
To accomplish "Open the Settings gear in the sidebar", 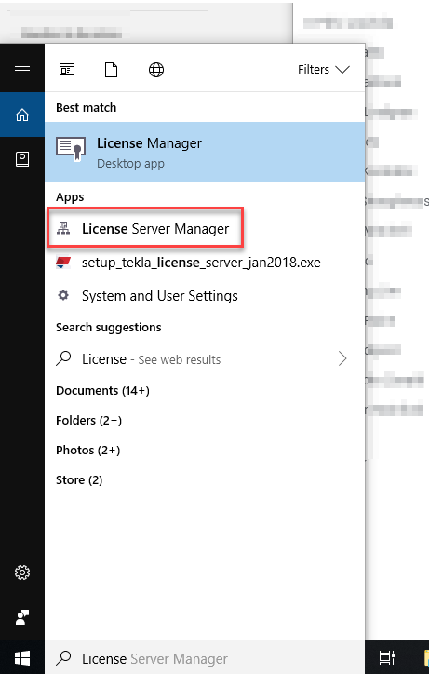I will (x=22, y=573).
